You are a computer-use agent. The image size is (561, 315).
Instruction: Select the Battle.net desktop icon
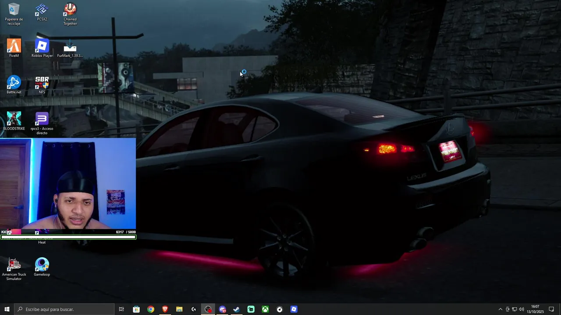(x=14, y=85)
